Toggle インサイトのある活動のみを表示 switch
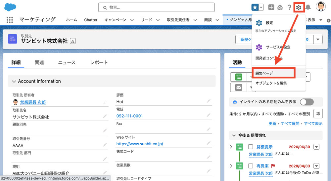 coord(307,102)
